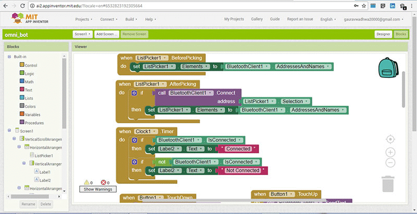
Task: Open the browser three-dot menu
Action: (x=412, y=6)
